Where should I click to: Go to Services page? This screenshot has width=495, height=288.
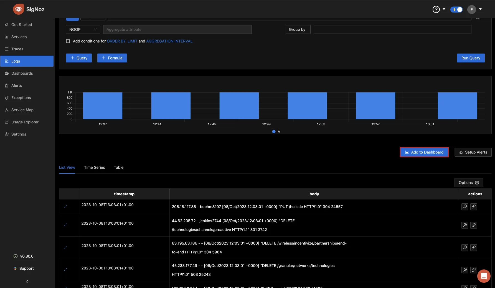coord(27,37)
